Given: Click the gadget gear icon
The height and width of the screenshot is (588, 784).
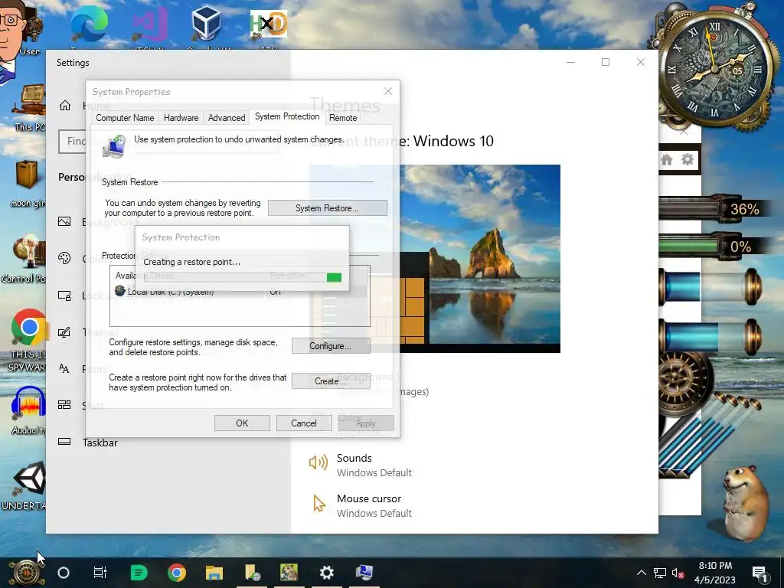Looking at the screenshot, I should (688, 160).
